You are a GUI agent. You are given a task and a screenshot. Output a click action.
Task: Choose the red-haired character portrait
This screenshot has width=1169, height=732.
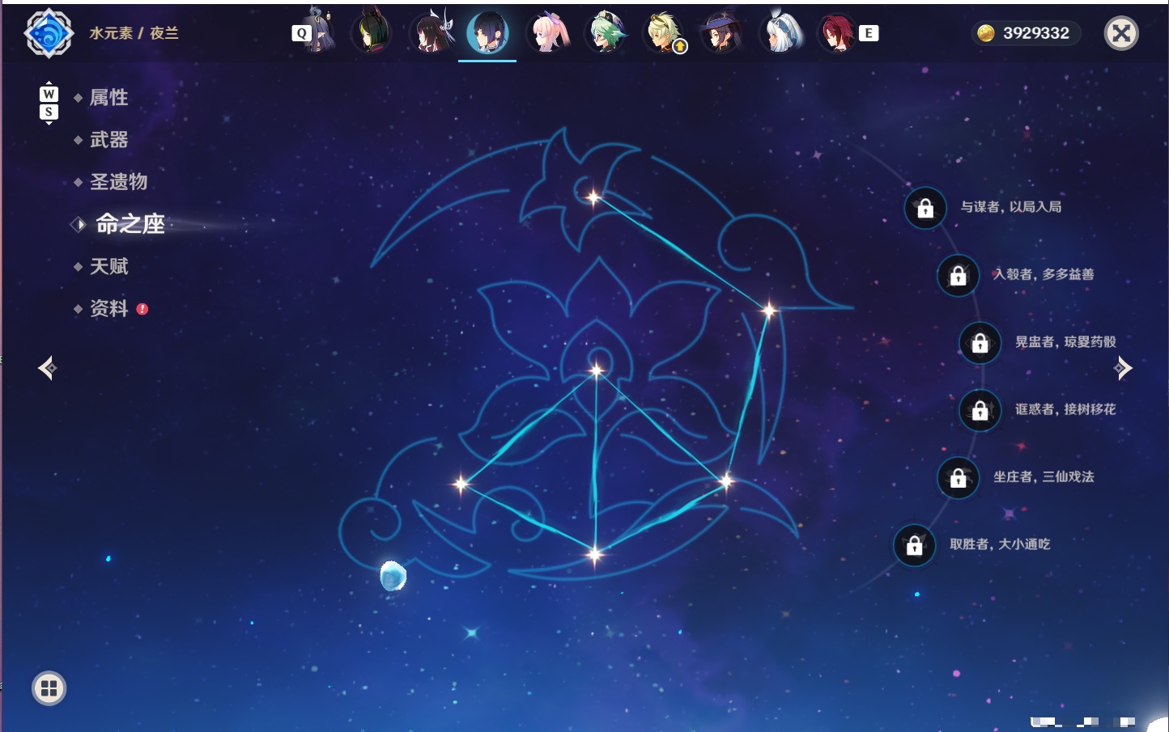pos(836,33)
